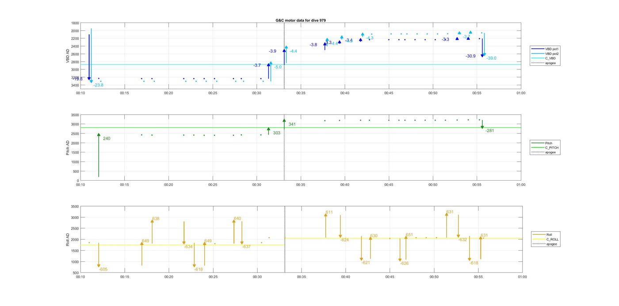Click the '630' roll data label

[x=374, y=236]
